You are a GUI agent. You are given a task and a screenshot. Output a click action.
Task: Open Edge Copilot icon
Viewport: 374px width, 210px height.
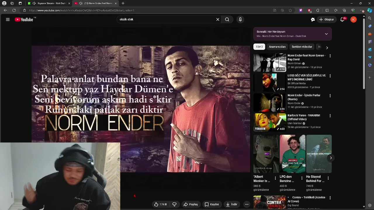pyautogui.click(x=370, y=10)
